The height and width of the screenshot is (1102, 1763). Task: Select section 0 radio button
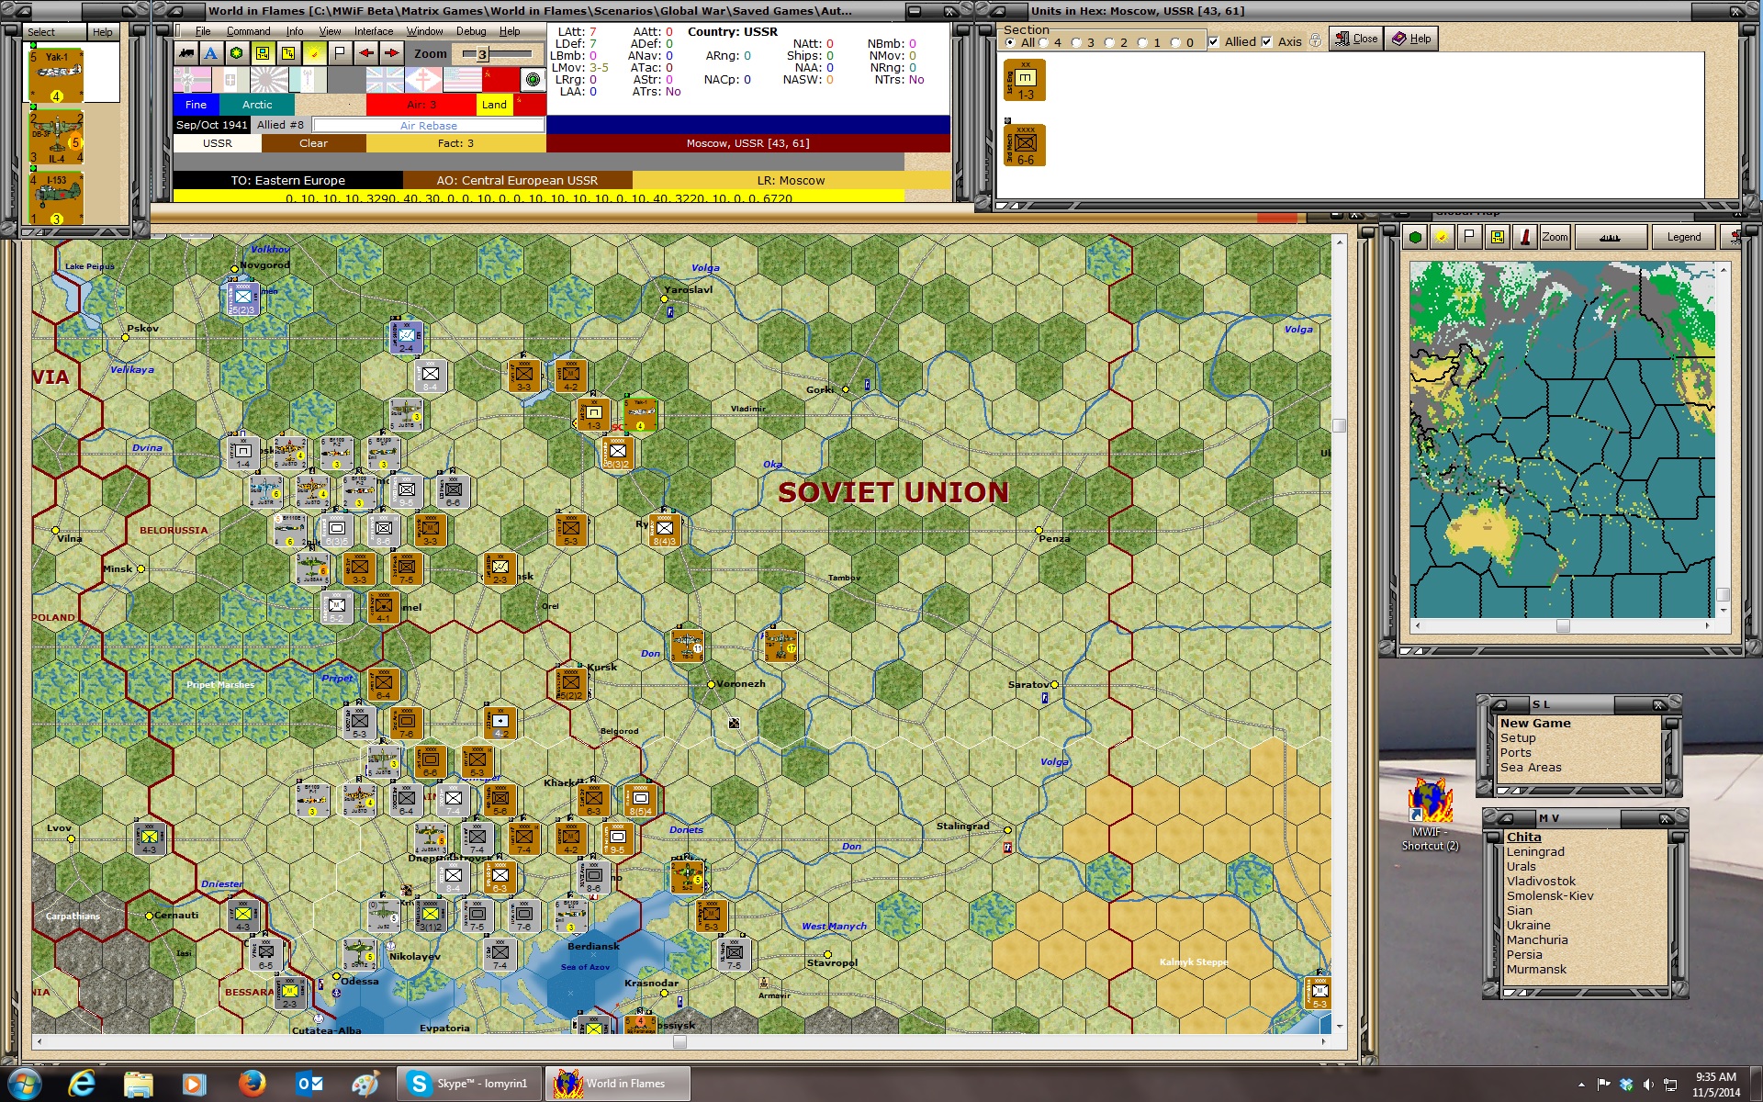tap(1175, 42)
